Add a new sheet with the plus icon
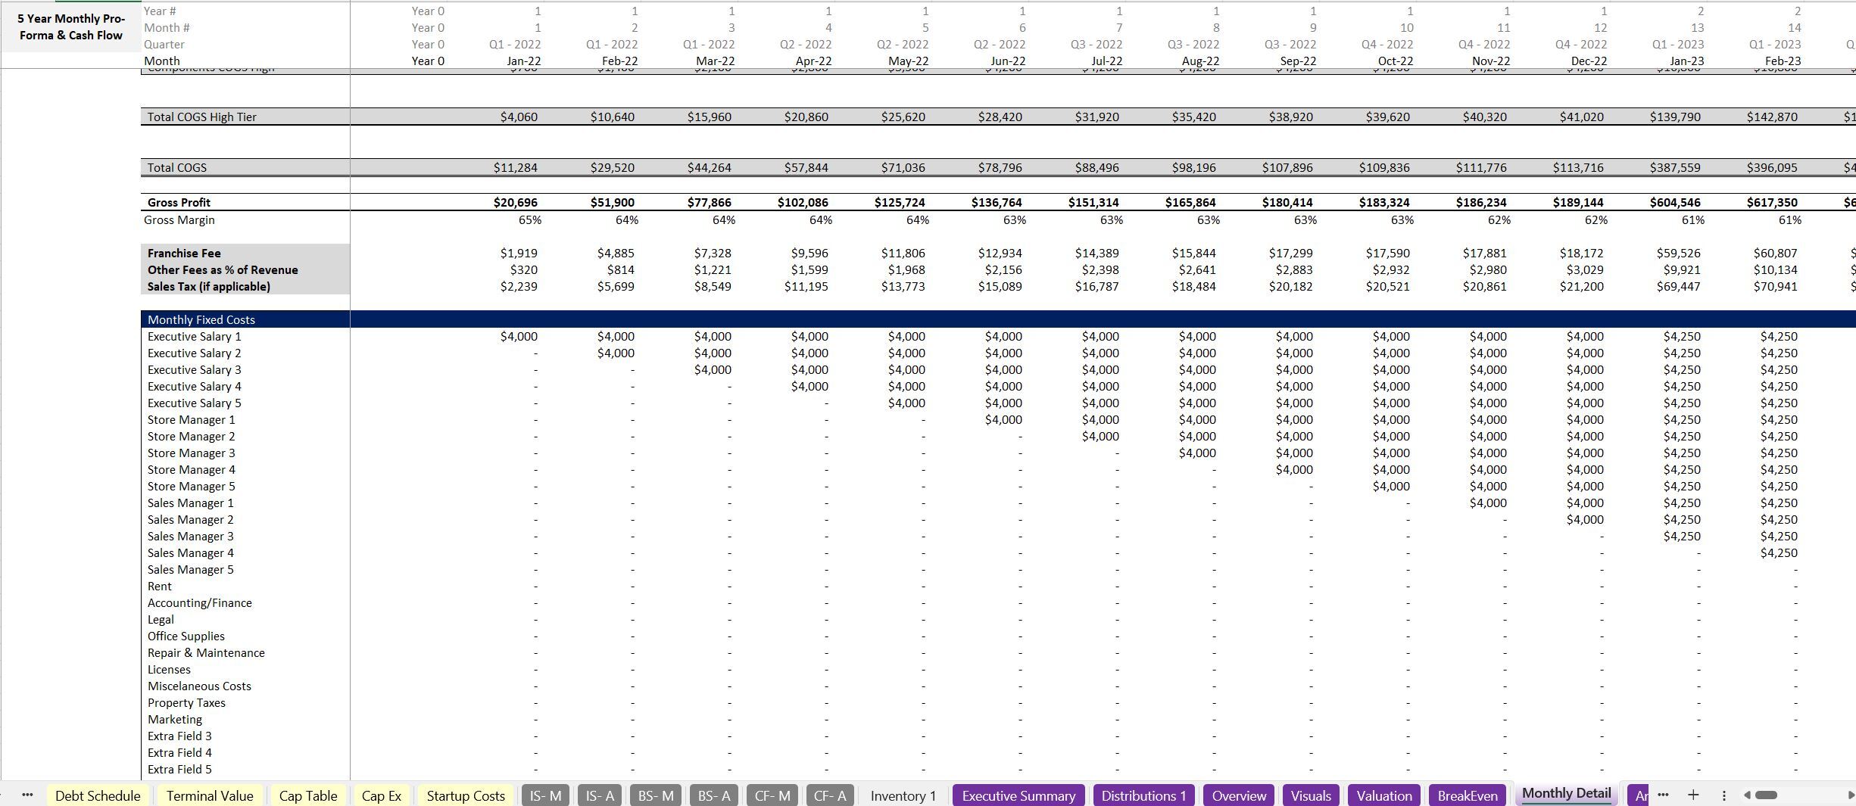This screenshot has height=806, width=1856. pyautogui.click(x=1694, y=795)
